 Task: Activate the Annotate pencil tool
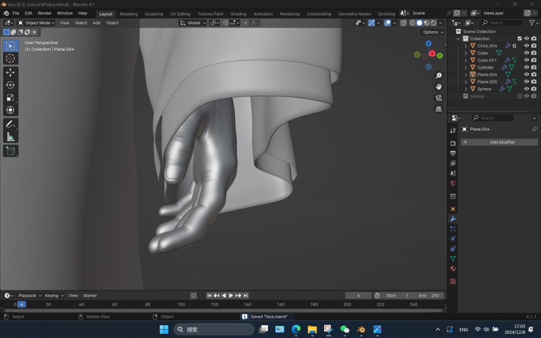[10, 124]
